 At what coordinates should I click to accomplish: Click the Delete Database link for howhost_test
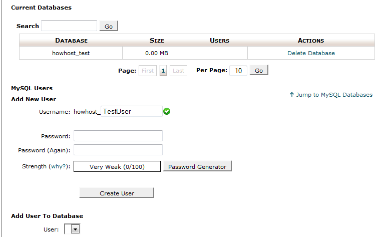[311, 53]
